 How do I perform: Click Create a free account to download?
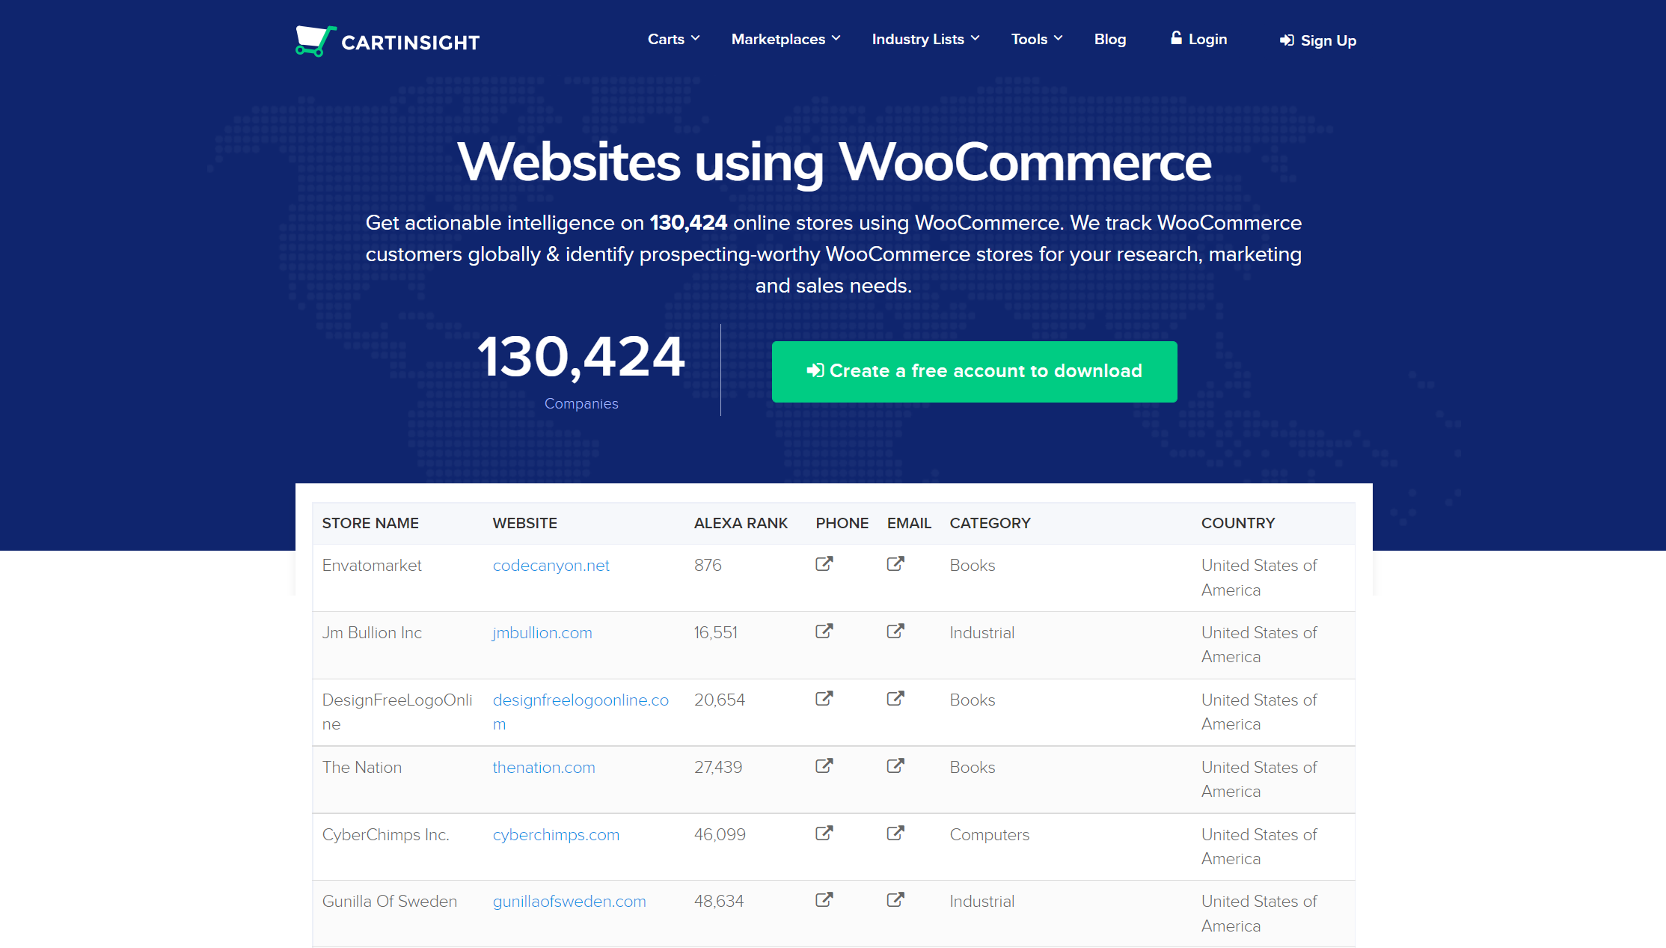[x=974, y=372]
